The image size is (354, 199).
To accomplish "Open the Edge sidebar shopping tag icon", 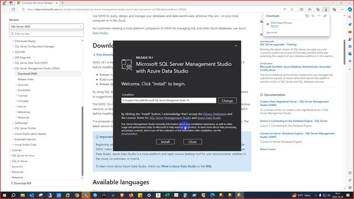I will click(350, 24).
